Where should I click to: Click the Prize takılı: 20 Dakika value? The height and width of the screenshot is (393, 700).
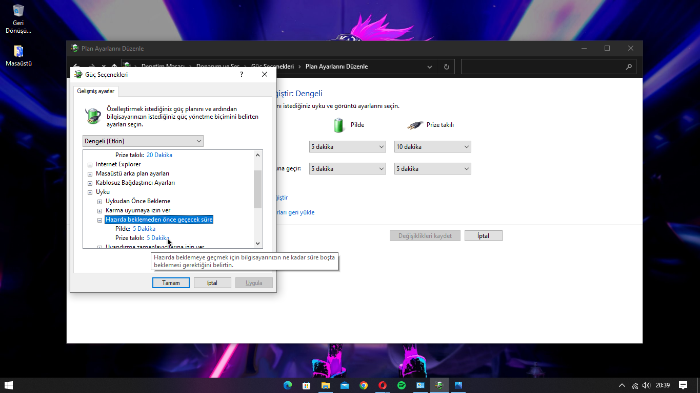159,155
